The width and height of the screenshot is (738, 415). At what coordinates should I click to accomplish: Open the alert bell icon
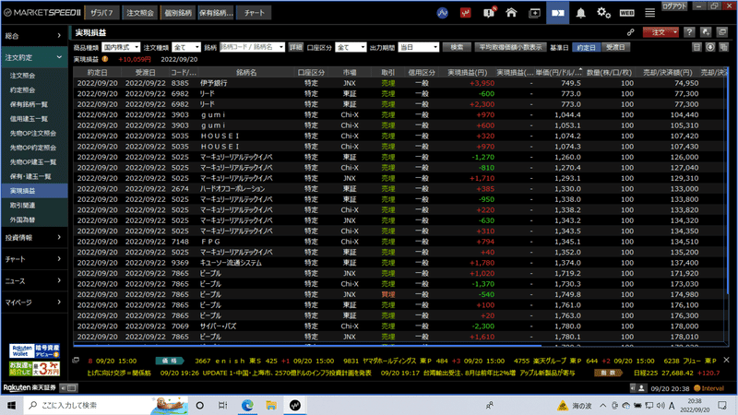click(x=581, y=13)
